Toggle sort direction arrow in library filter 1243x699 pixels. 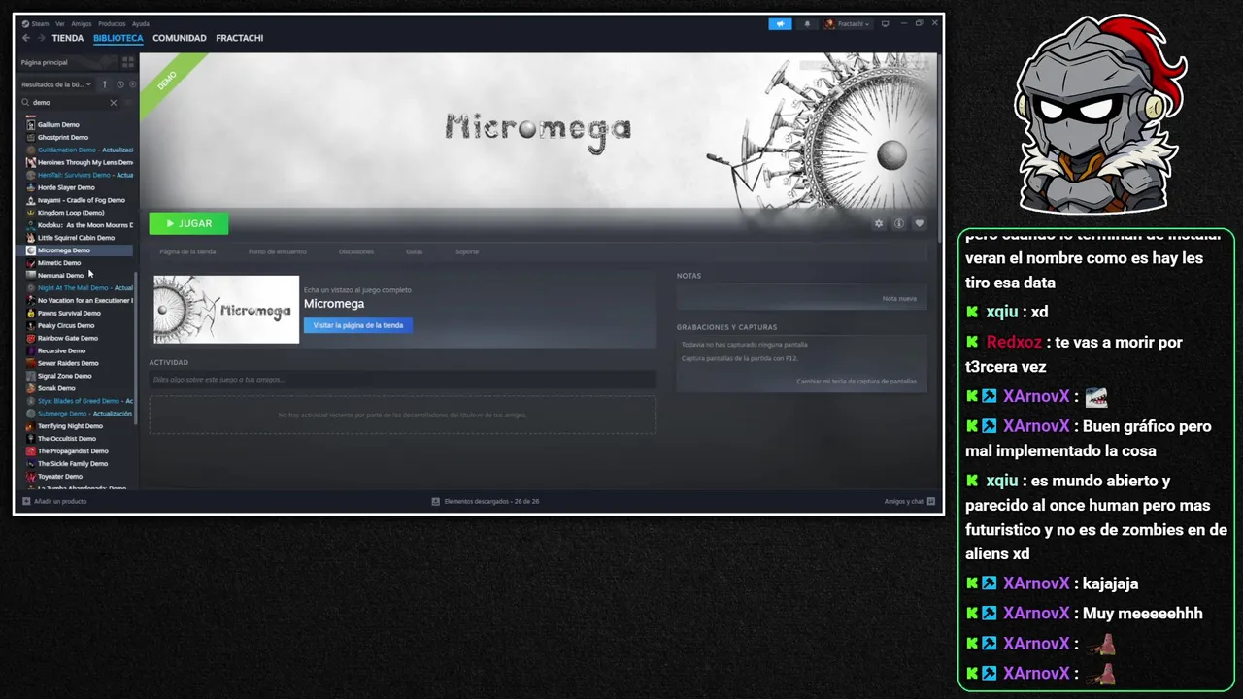(x=105, y=84)
